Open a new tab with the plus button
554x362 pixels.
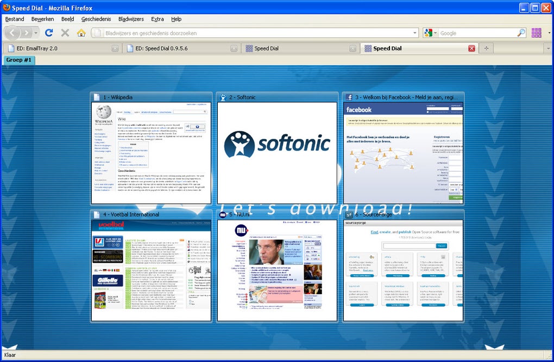click(486, 48)
